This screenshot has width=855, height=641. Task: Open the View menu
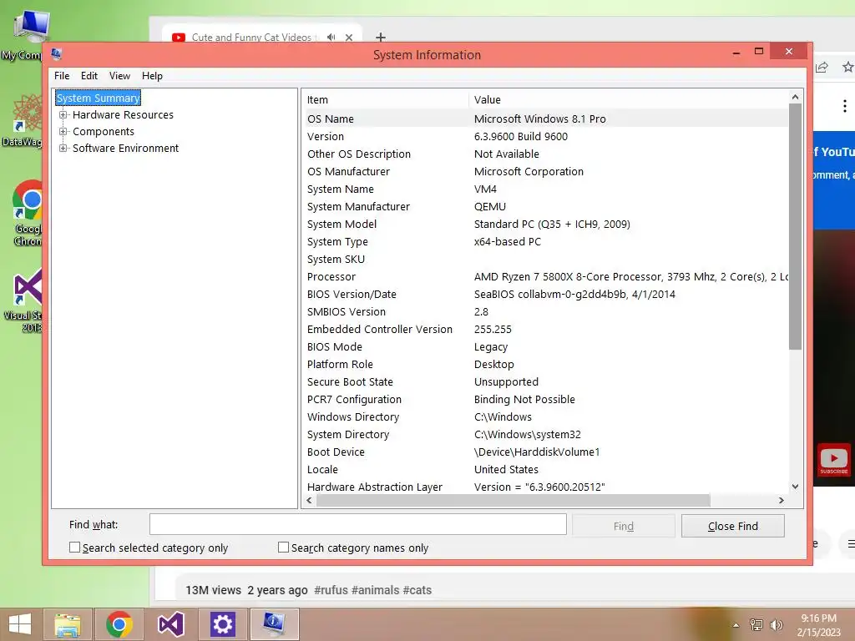click(x=119, y=76)
